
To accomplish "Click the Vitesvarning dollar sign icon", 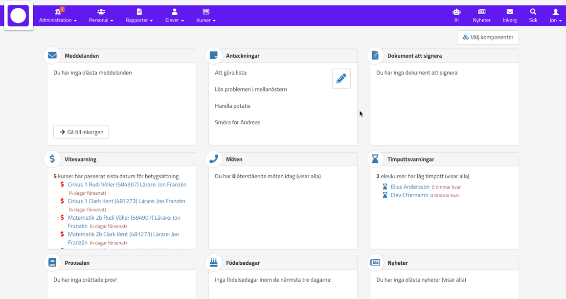I will coord(52,159).
